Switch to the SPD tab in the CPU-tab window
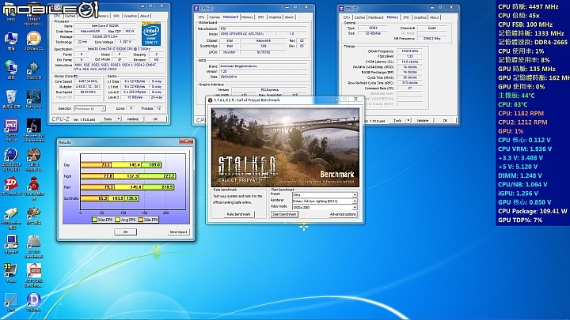This screenshot has height=320, width=570. click(x=116, y=16)
